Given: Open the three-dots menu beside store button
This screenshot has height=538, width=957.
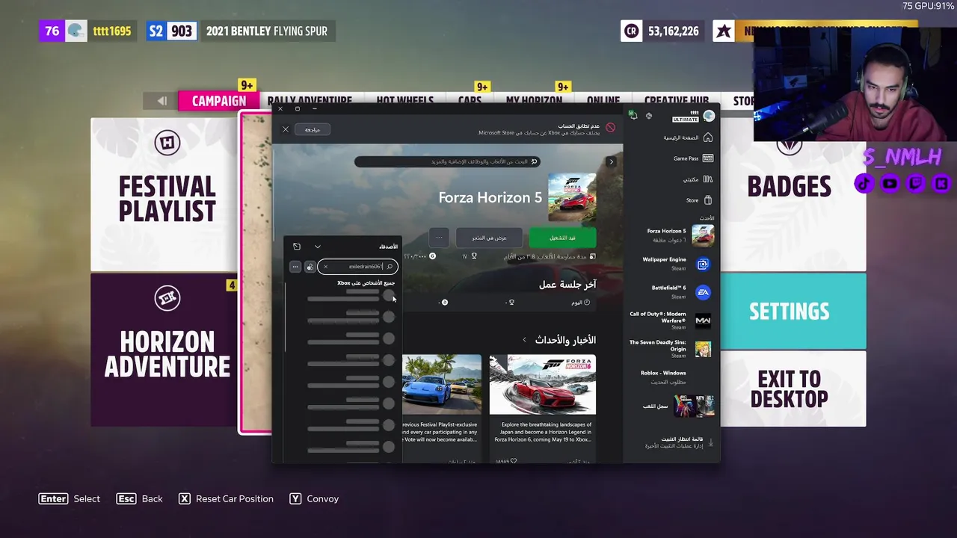Looking at the screenshot, I should (439, 238).
